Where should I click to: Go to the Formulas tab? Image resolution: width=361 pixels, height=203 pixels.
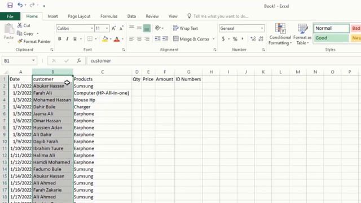[109, 16]
